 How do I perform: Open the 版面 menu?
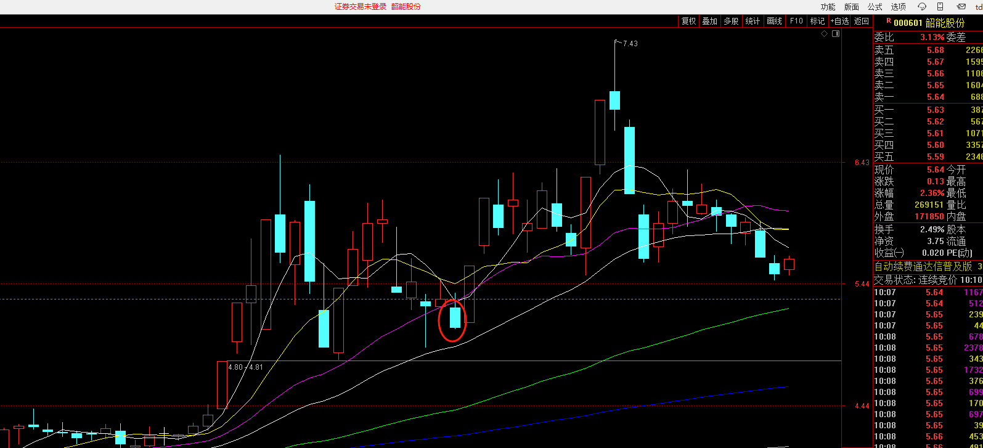[851, 7]
